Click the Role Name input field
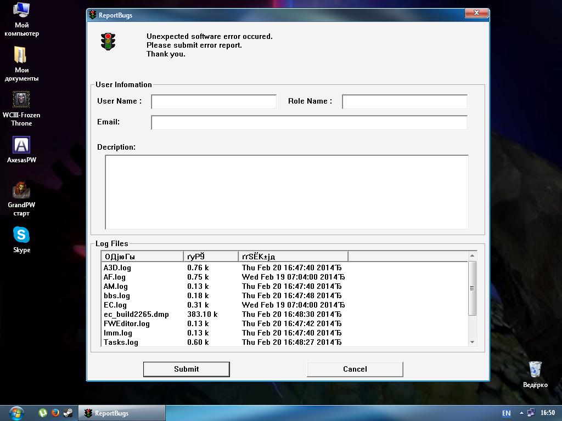 click(x=404, y=101)
